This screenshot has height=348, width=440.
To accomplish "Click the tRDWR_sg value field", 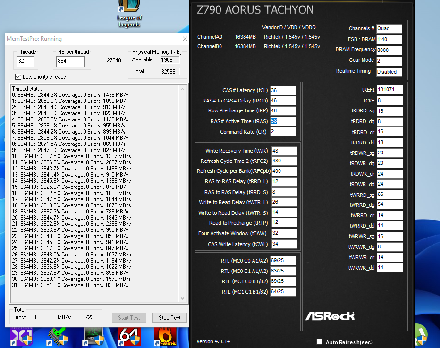I will [x=390, y=153].
